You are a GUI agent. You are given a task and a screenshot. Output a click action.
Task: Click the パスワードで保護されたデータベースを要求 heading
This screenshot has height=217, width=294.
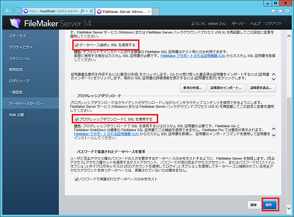(111, 152)
